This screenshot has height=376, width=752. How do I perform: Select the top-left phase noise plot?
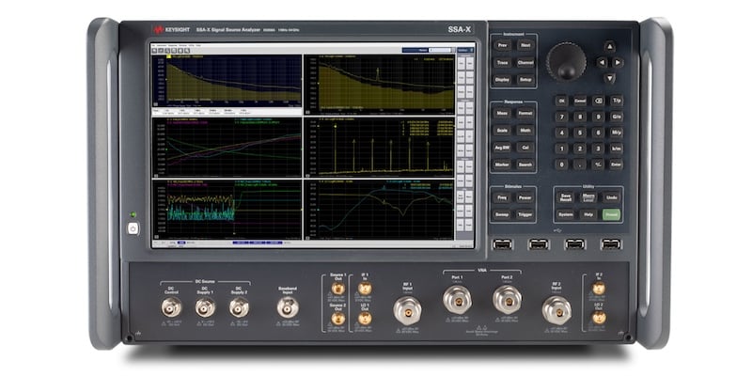point(227,82)
